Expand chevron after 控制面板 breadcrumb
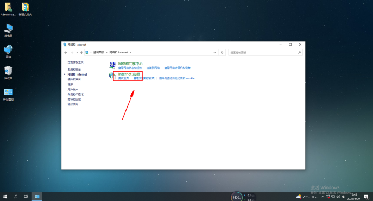 [106, 52]
